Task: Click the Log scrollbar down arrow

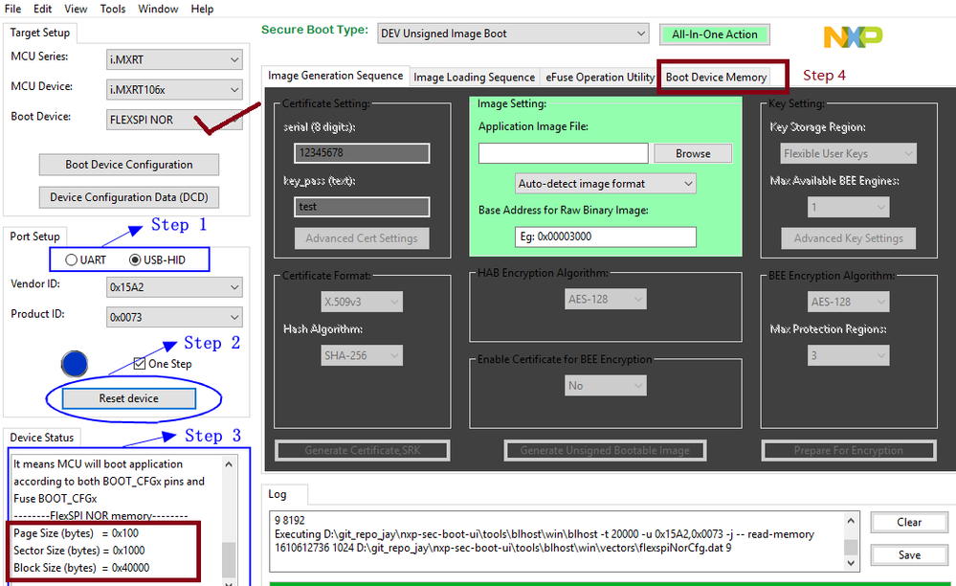Action: coord(851,563)
